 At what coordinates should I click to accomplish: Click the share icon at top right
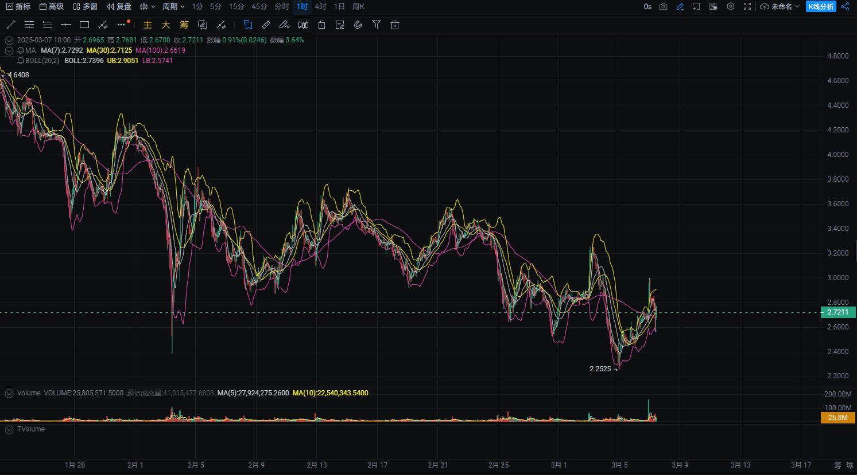pos(845,6)
